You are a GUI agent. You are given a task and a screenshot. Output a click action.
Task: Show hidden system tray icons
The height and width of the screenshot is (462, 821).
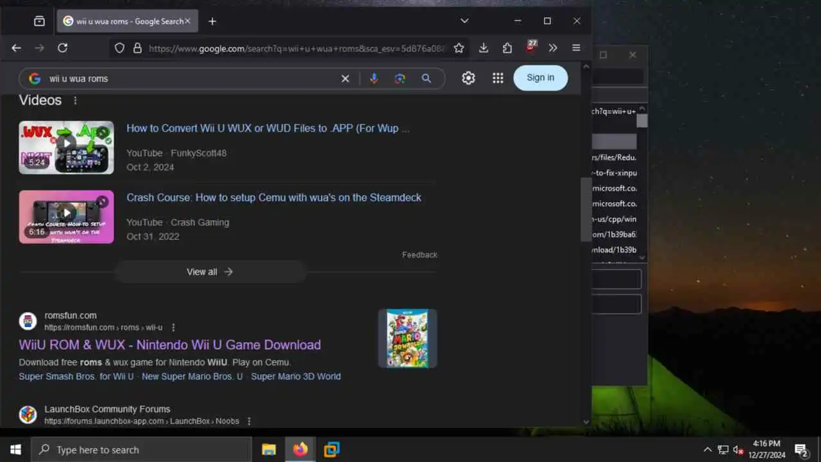coord(707,450)
